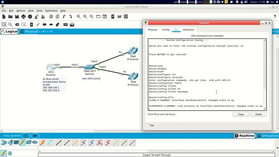Click the Copy icon in toolbar
Image resolution: width=279 pixels, height=157 pixels.
51,17
